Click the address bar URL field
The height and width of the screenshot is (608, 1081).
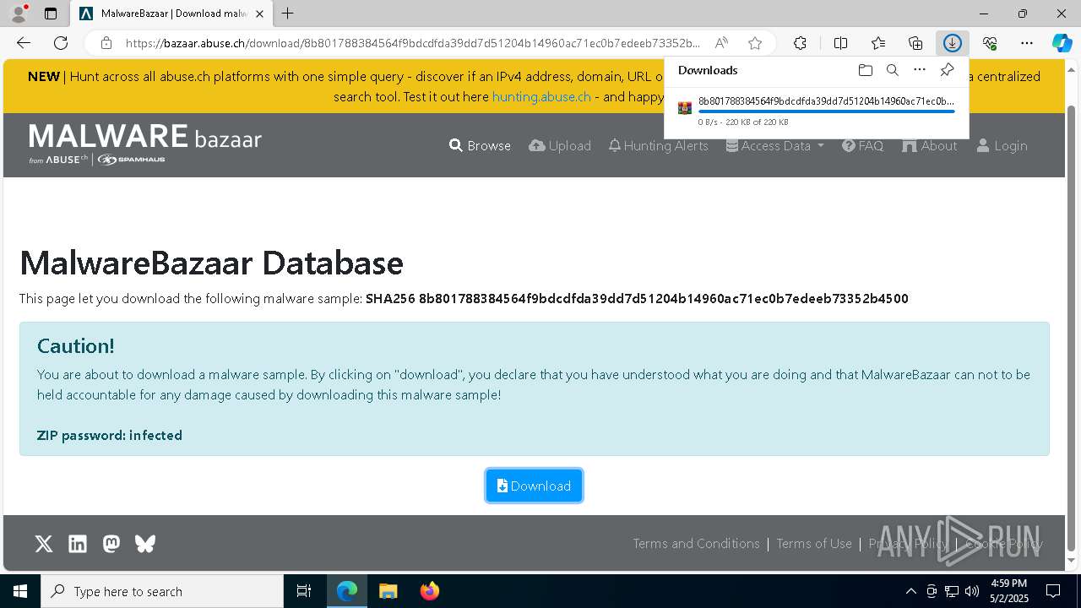pyautogui.click(x=413, y=43)
